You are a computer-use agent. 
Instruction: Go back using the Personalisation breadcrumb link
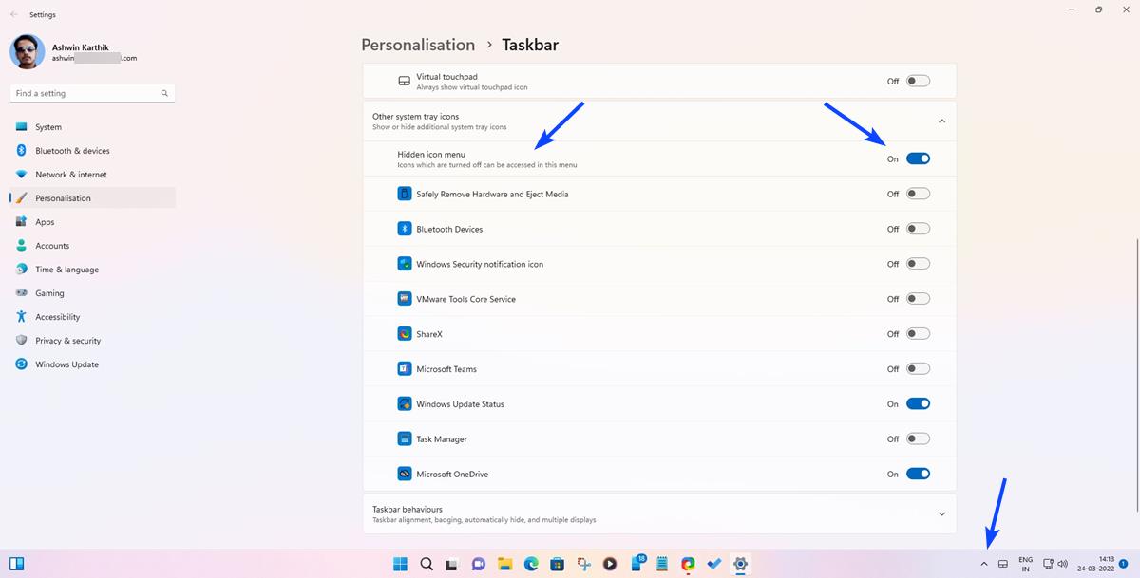(418, 45)
